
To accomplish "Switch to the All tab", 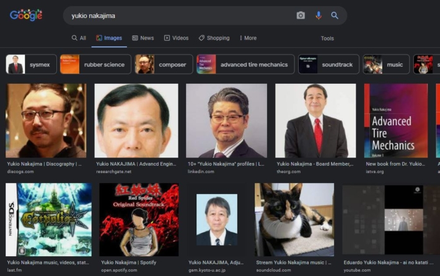I will [79, 38].
